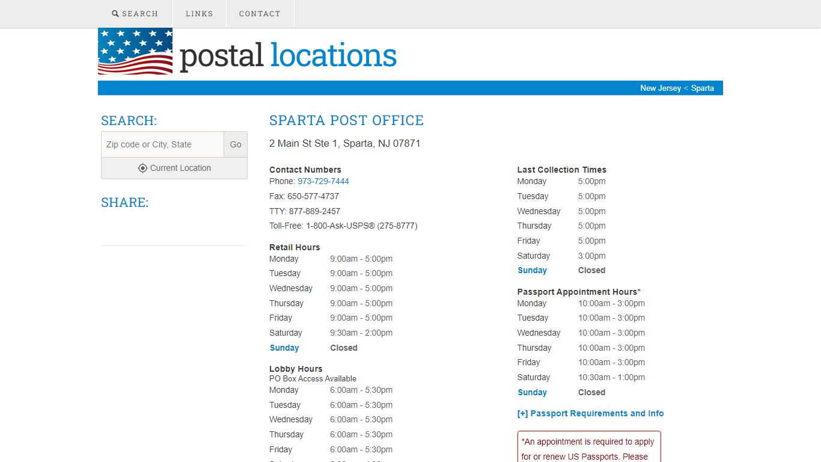
Task: Click Saturday retail hours 9:30am - 2:00pm
Action: tap(361, 333)
